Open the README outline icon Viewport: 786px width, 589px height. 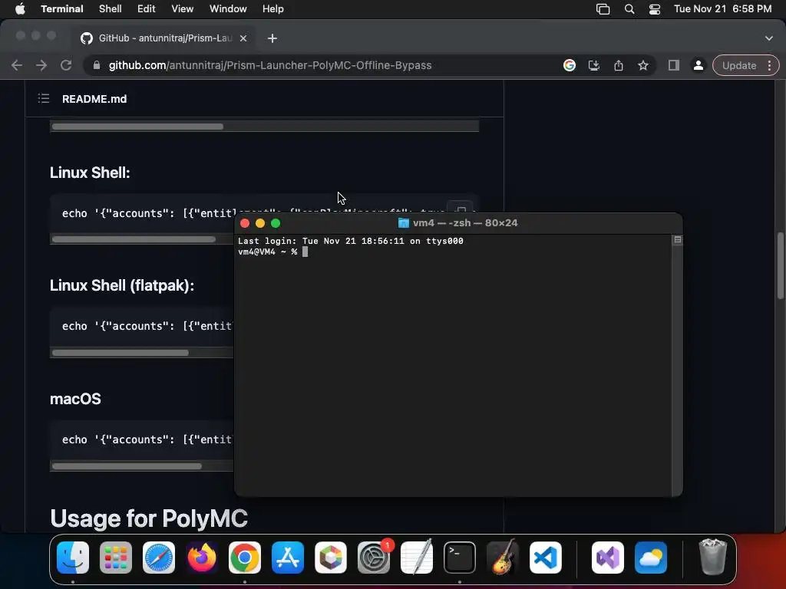tap(44, 99)
